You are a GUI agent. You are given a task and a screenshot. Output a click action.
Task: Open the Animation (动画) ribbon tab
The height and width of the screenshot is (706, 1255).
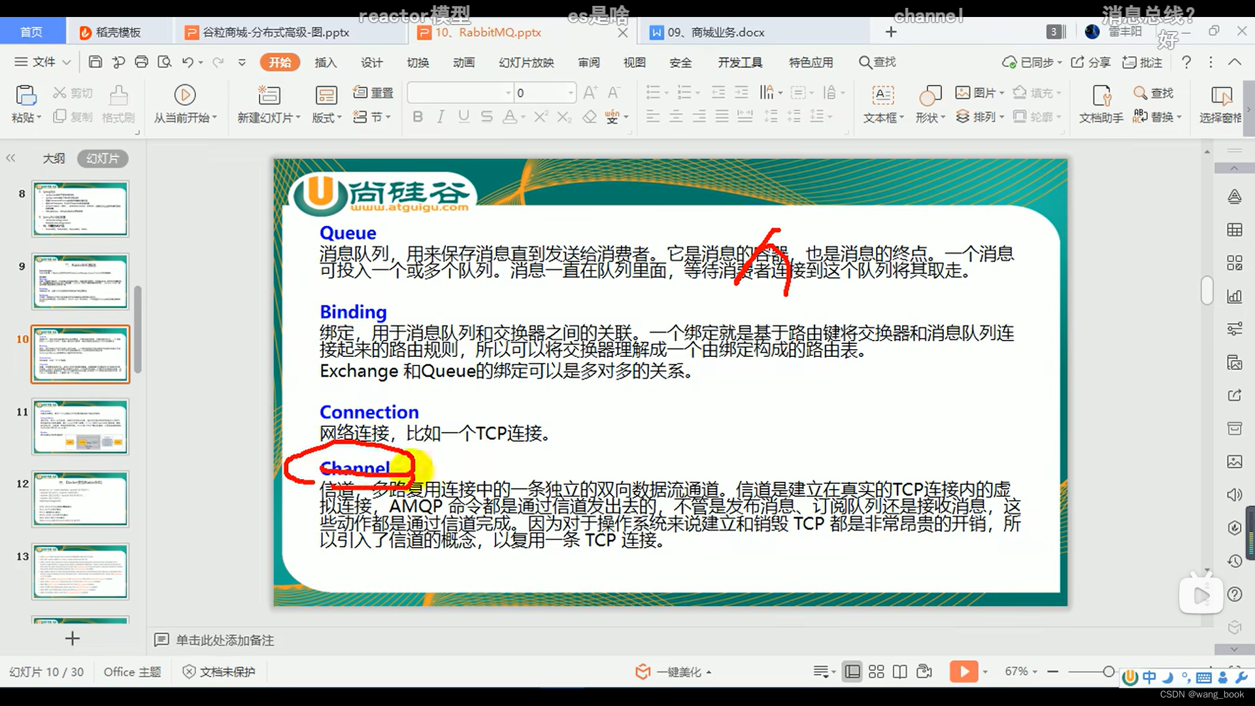click(464, 62)
